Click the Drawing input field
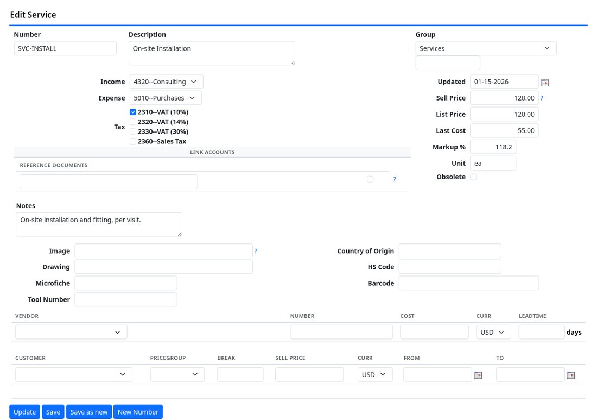 click(164, 267)
